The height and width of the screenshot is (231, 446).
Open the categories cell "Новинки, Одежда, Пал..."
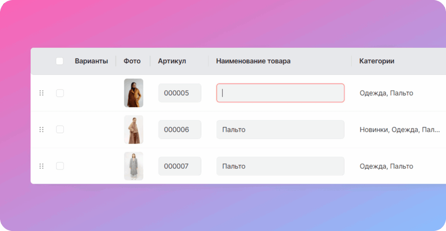[x=399, y=130]
